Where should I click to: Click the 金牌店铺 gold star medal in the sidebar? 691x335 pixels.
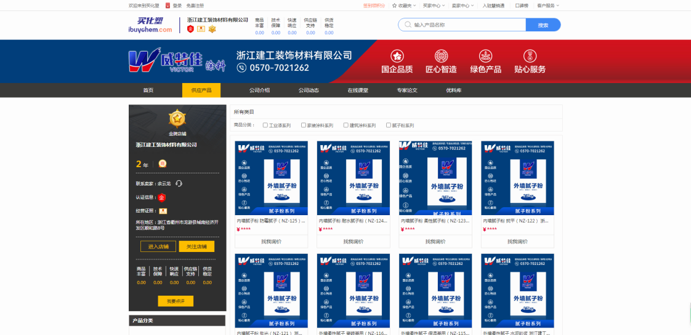[x=177, y=119]
